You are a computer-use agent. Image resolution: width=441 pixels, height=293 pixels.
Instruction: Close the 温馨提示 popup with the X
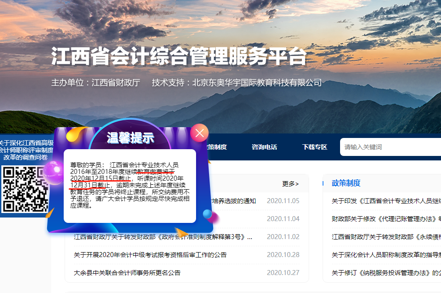click(x=200, y=133)
